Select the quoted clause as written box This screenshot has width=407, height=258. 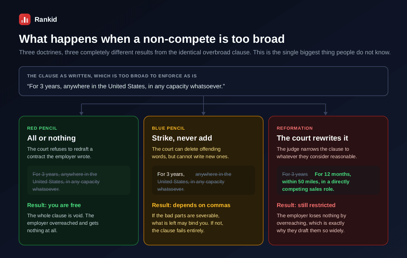tap(203, 81)
